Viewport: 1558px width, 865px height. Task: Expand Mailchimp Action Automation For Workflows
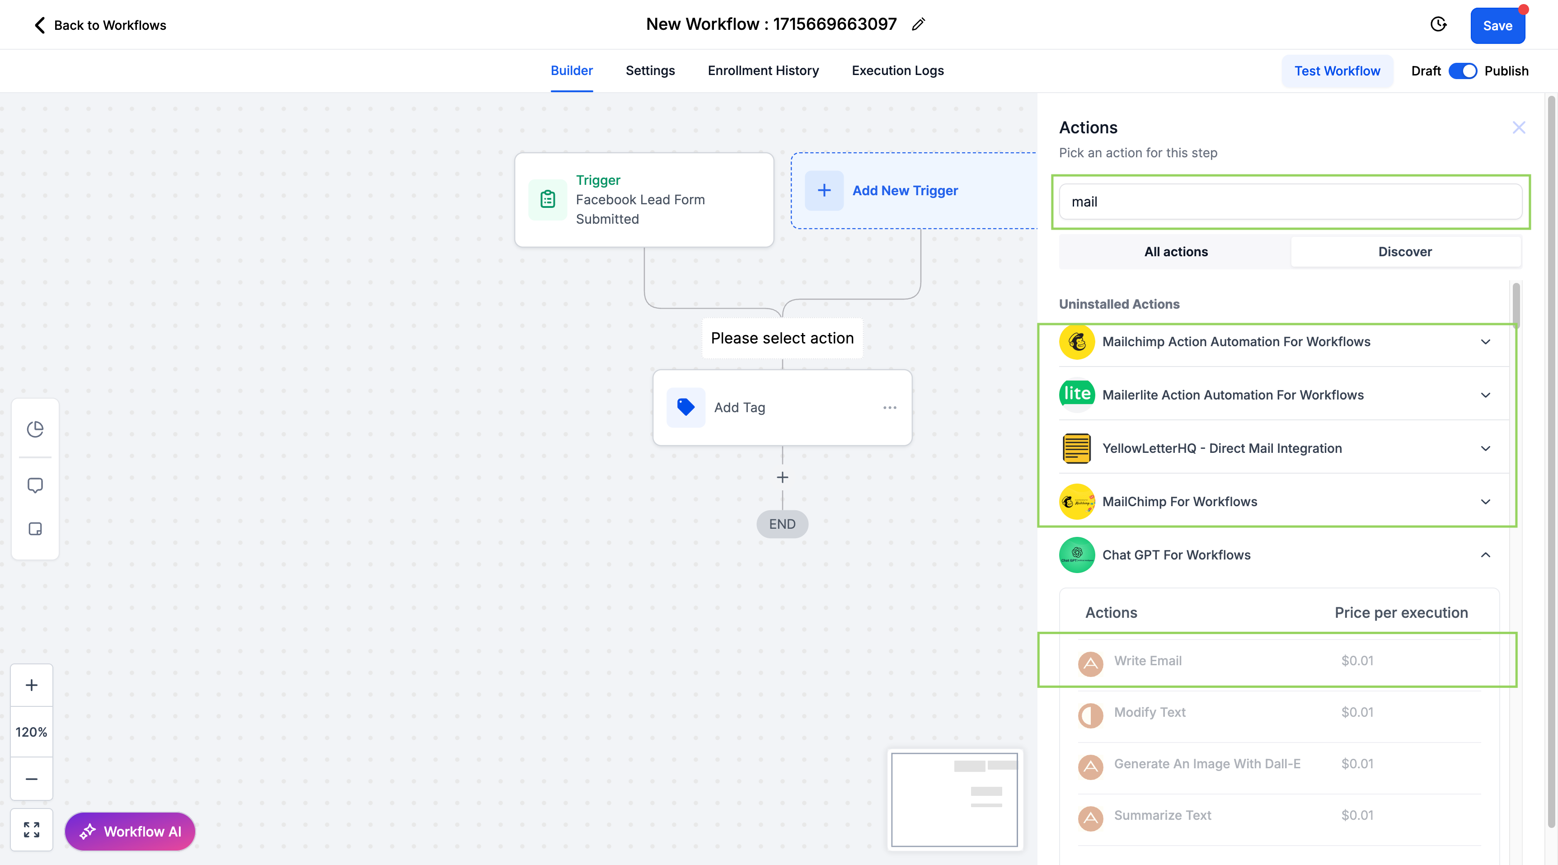[1485, 342]
